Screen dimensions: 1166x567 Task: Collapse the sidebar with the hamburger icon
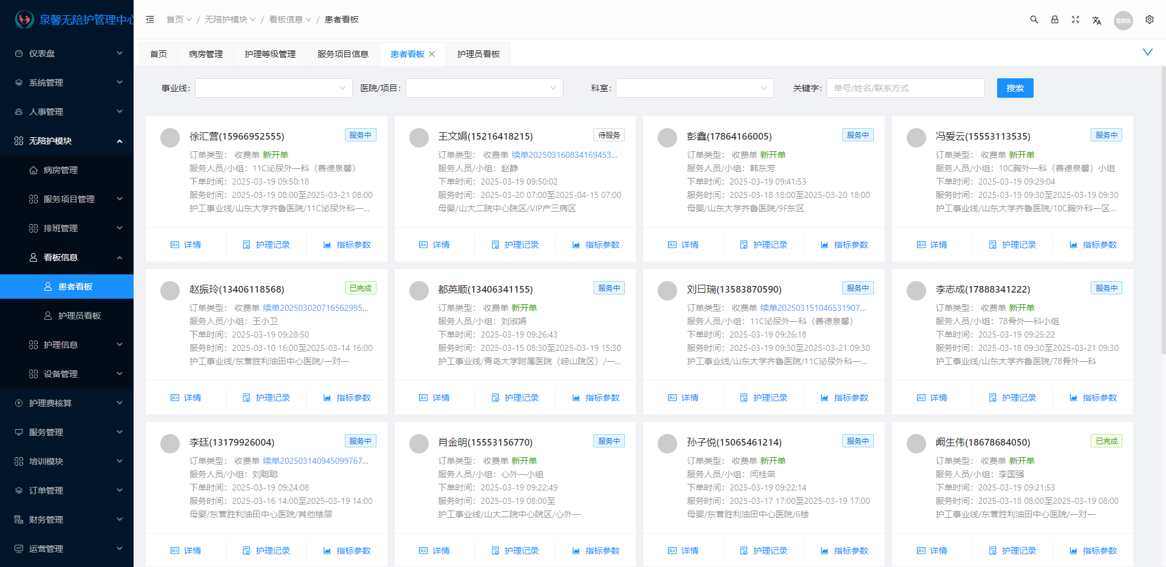click(x=150, y=19)
